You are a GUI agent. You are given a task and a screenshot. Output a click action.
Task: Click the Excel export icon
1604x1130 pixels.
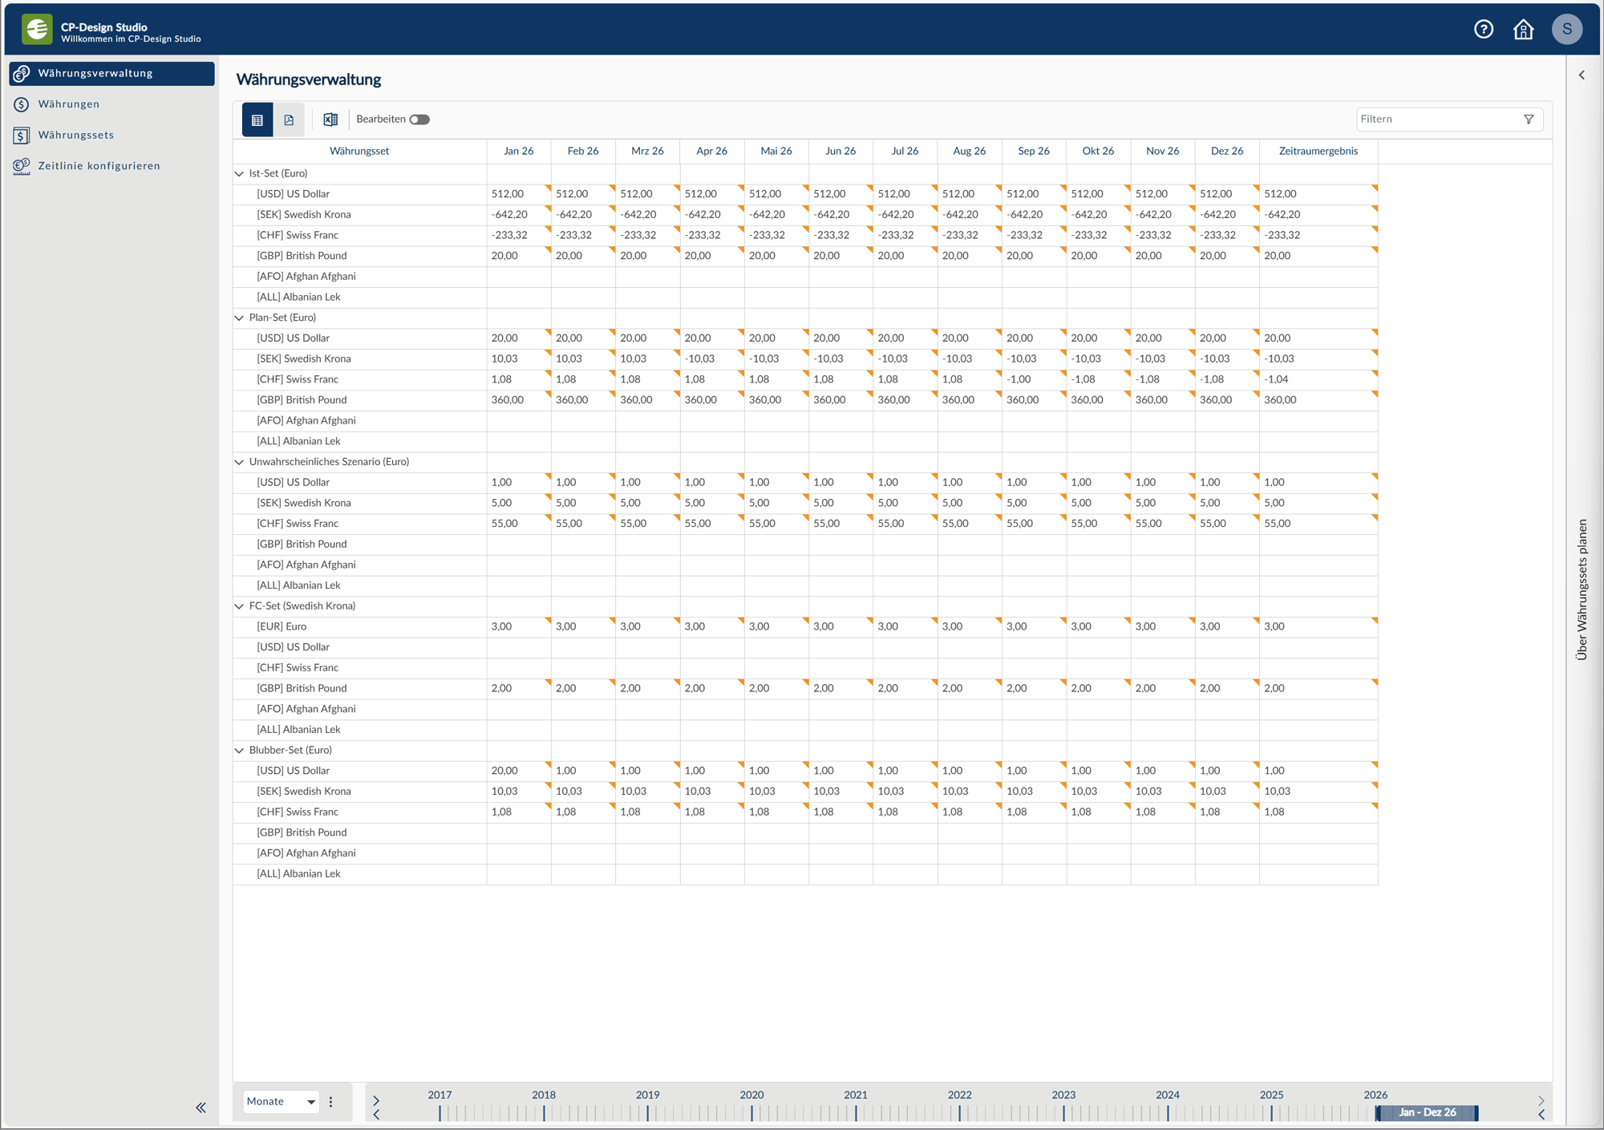[330, 119]
